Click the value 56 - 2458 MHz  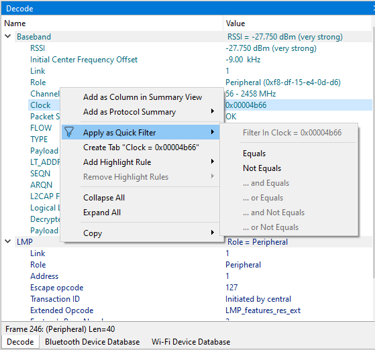pos(251,94)
